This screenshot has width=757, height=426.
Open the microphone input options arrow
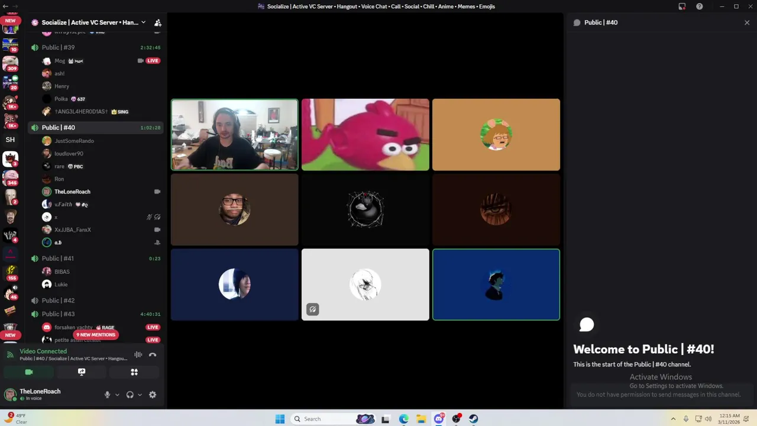(117, 395)
